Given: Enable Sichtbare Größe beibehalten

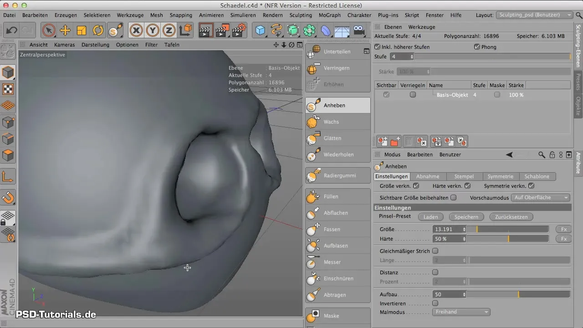Looking at the screenshot, I should click(x=453, y=198).
